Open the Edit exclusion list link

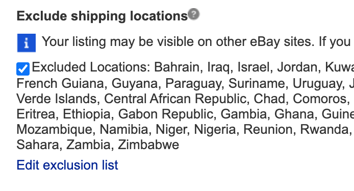pos(67,165)
